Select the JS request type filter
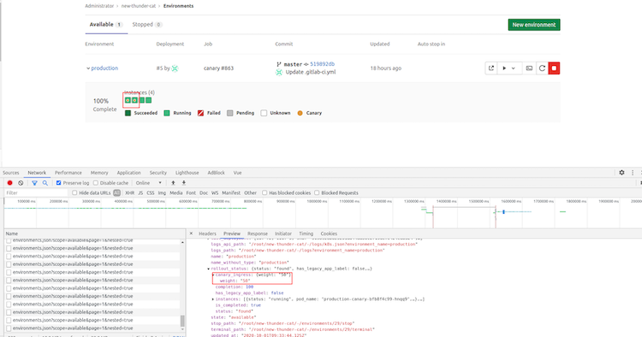 click(x=140, y=192)
